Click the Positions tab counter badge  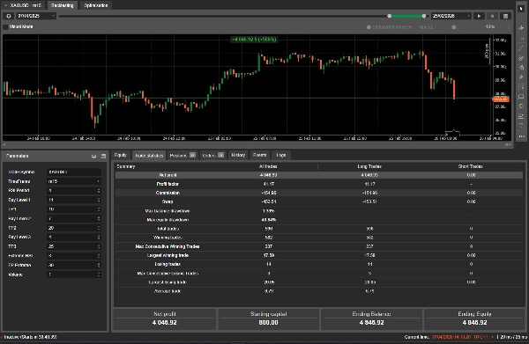(x=192, y=155)
